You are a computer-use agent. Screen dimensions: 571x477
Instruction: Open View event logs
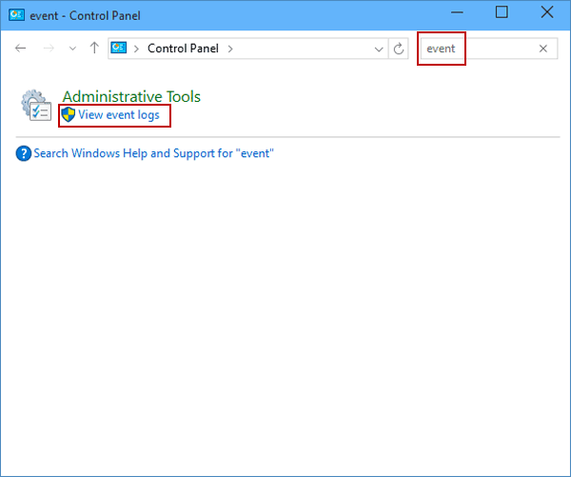pos(119,115)
